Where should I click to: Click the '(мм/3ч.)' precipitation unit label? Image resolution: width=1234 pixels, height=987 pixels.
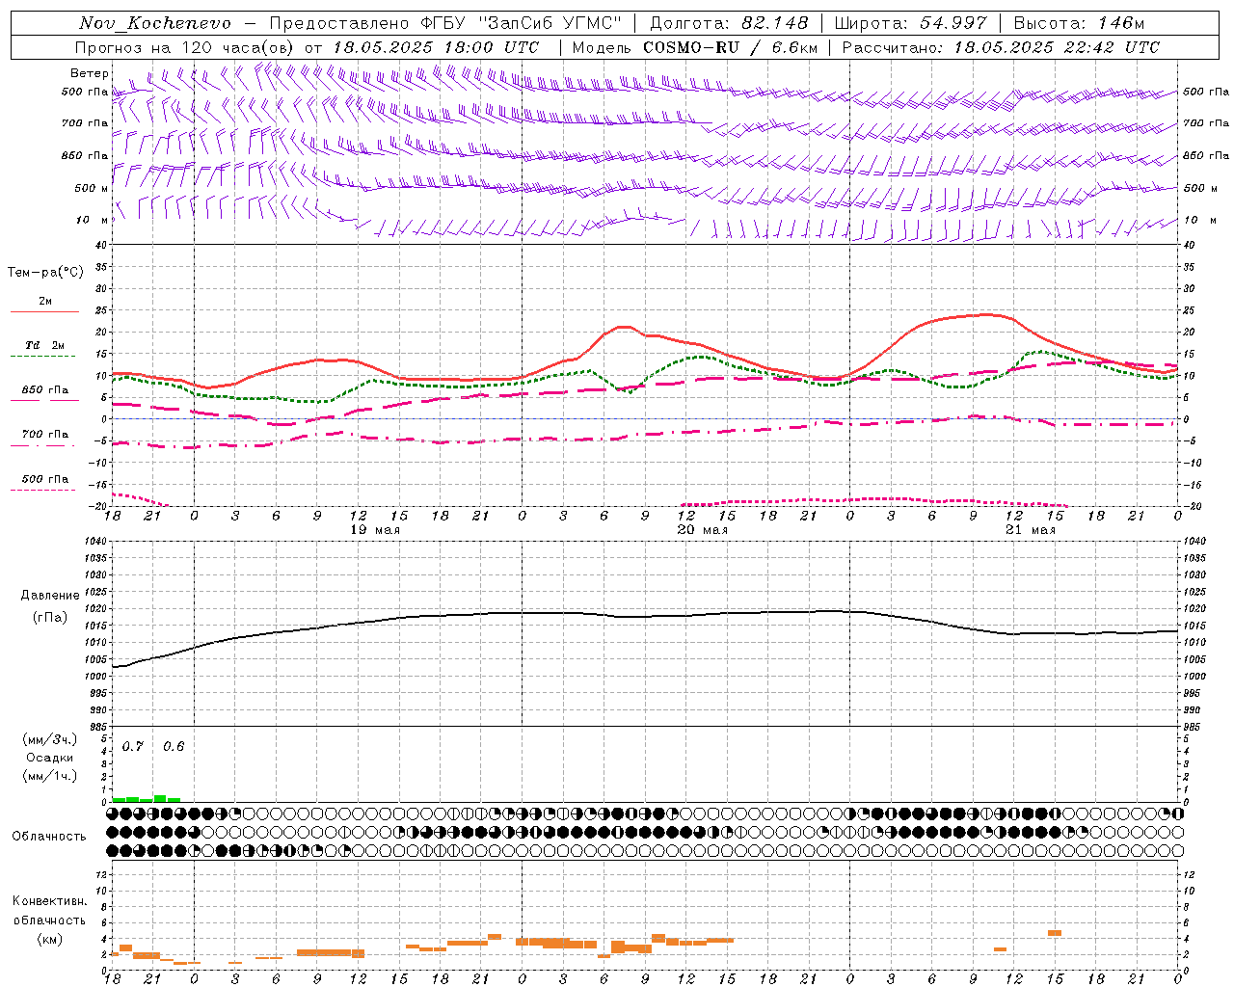tap(49, 739)
